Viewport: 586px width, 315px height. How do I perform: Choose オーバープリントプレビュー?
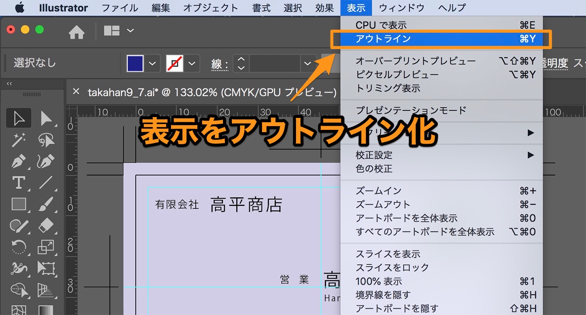coord(442,61)
